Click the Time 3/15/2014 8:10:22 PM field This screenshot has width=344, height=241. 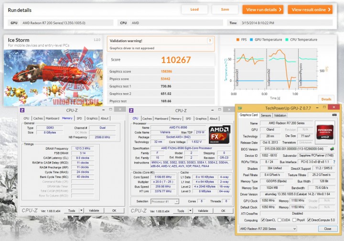pos(286,23)
